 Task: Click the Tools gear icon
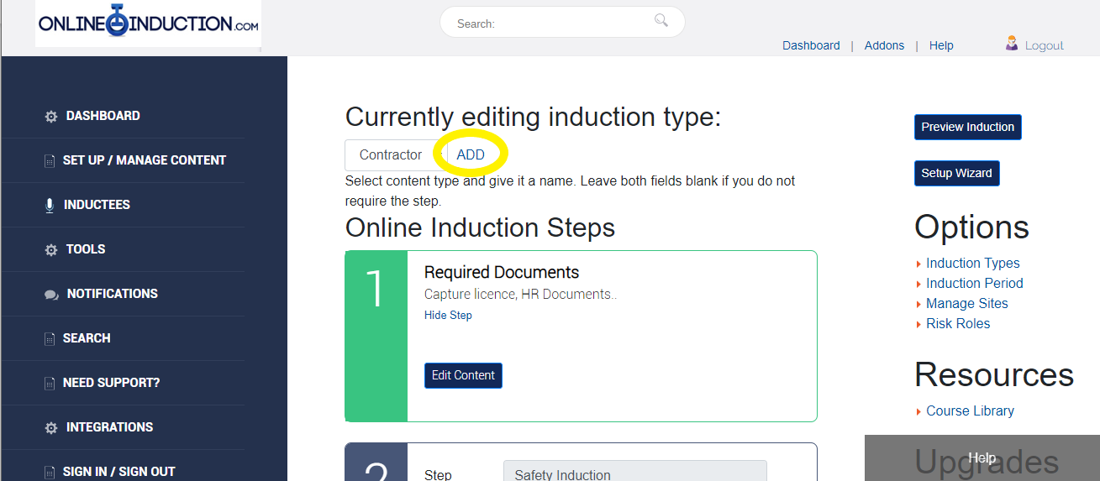(51, 250)
